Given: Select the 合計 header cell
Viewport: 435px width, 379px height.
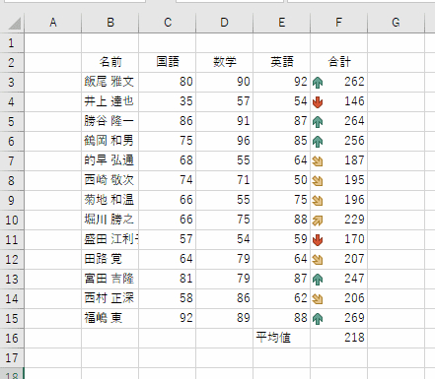Looking at the screenshot, I should coord(339,62).
